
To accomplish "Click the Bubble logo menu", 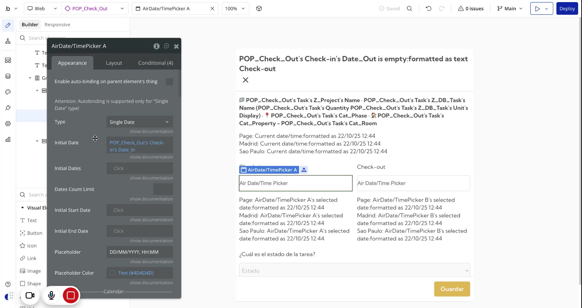I will (11, 8).
